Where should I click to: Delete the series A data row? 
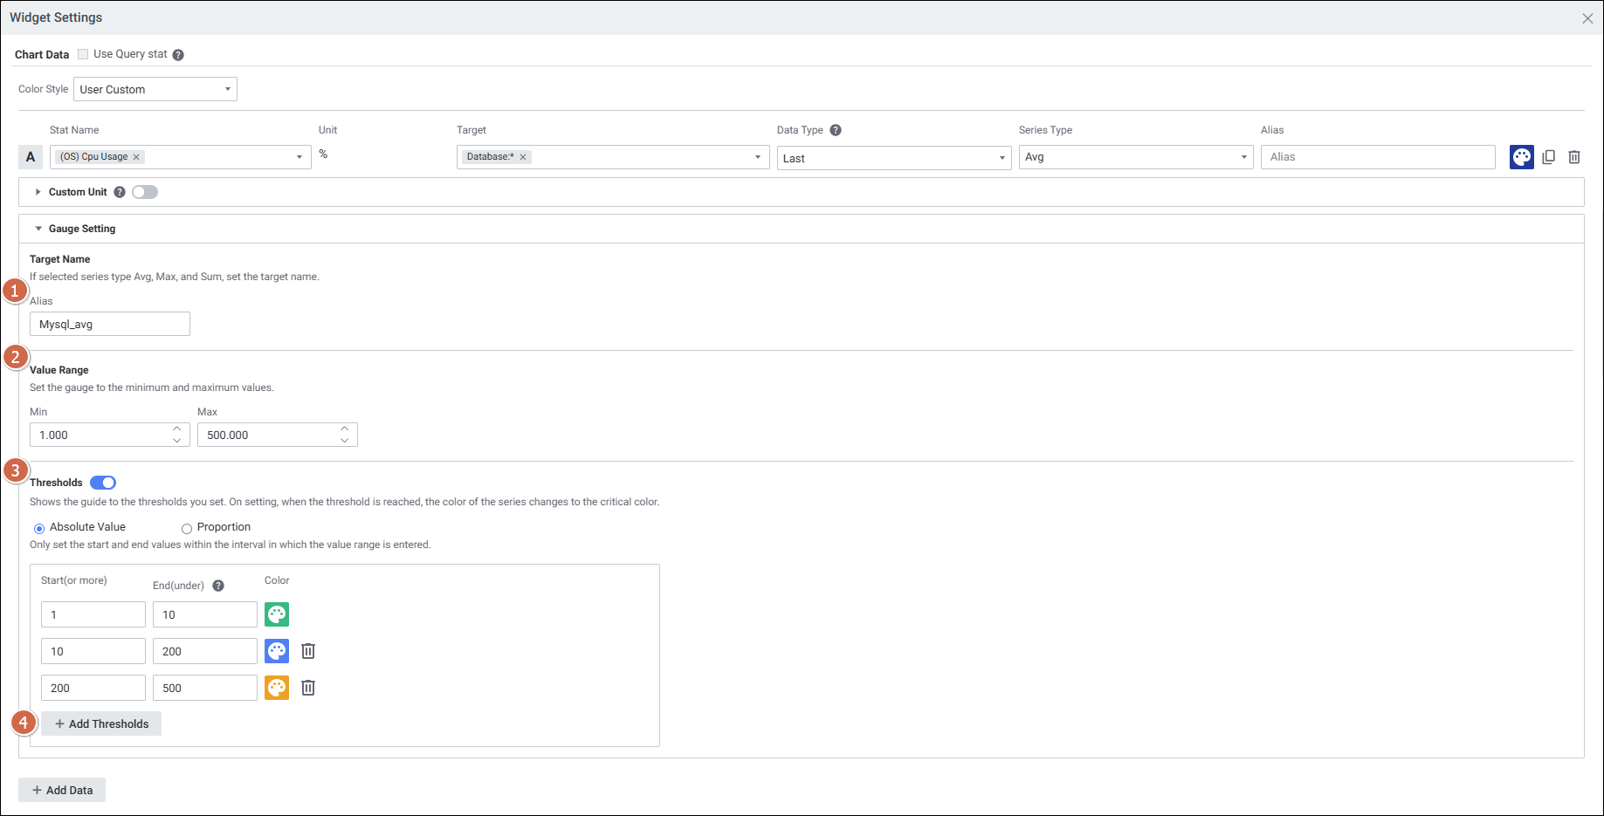point(1574,157)
